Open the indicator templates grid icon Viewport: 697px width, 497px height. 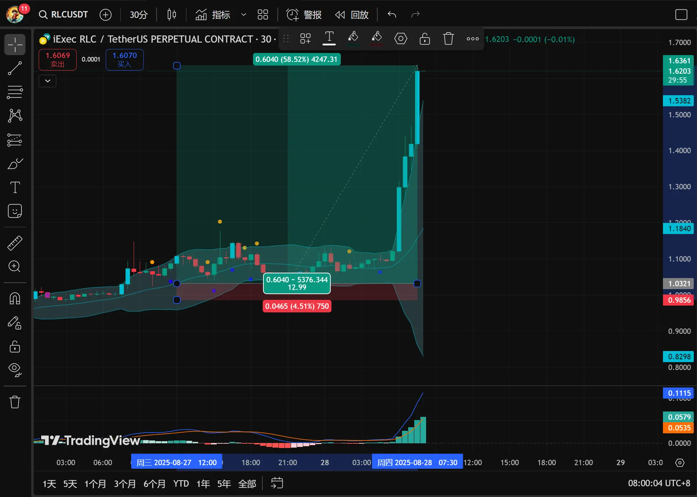[x=263, y=15]
